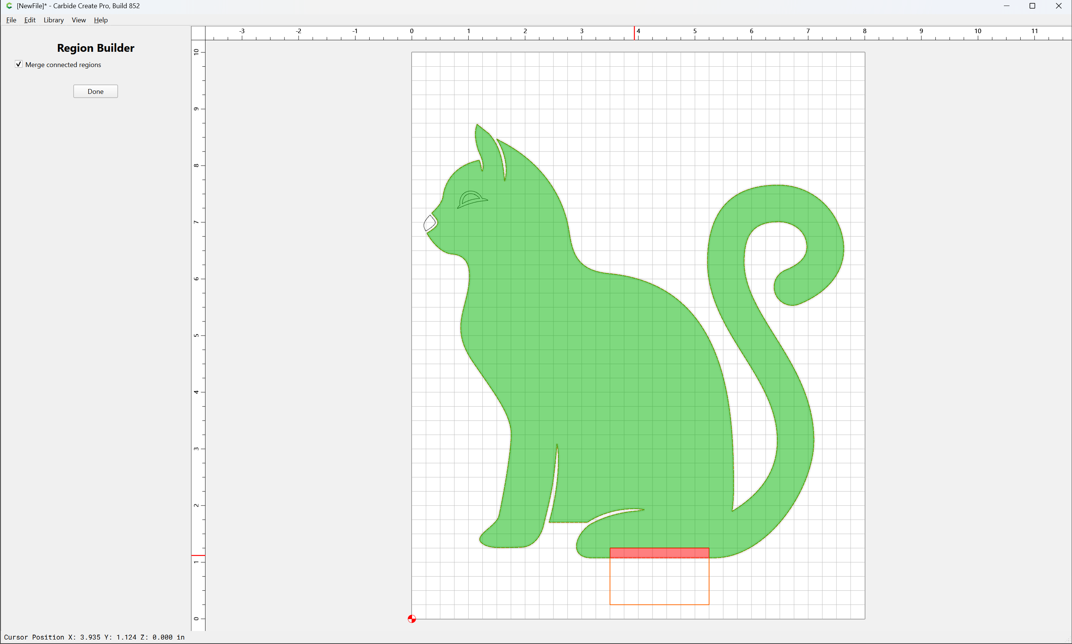Click the Carbide Create app icon
Screen dimensions: 1072x644
[x=9, y=6]
